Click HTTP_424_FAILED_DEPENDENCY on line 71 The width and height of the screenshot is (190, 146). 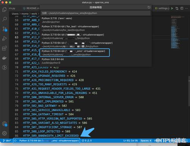point(45,71)
